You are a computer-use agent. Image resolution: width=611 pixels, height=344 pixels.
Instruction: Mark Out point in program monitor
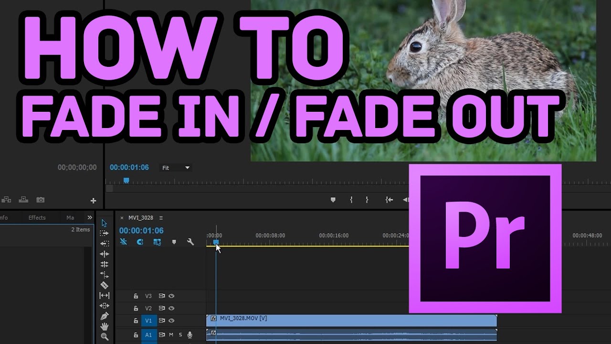[367, 200]
